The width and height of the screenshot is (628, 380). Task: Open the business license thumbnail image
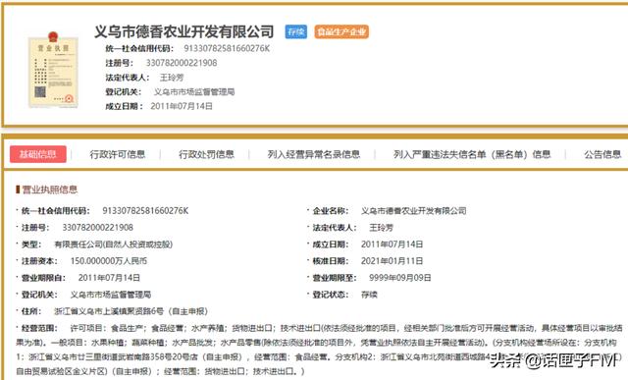point(53,70)
